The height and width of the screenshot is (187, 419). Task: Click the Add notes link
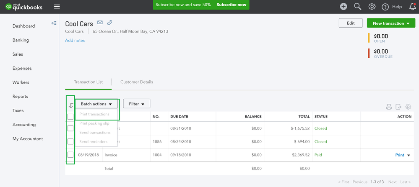(x=75, y=41)
